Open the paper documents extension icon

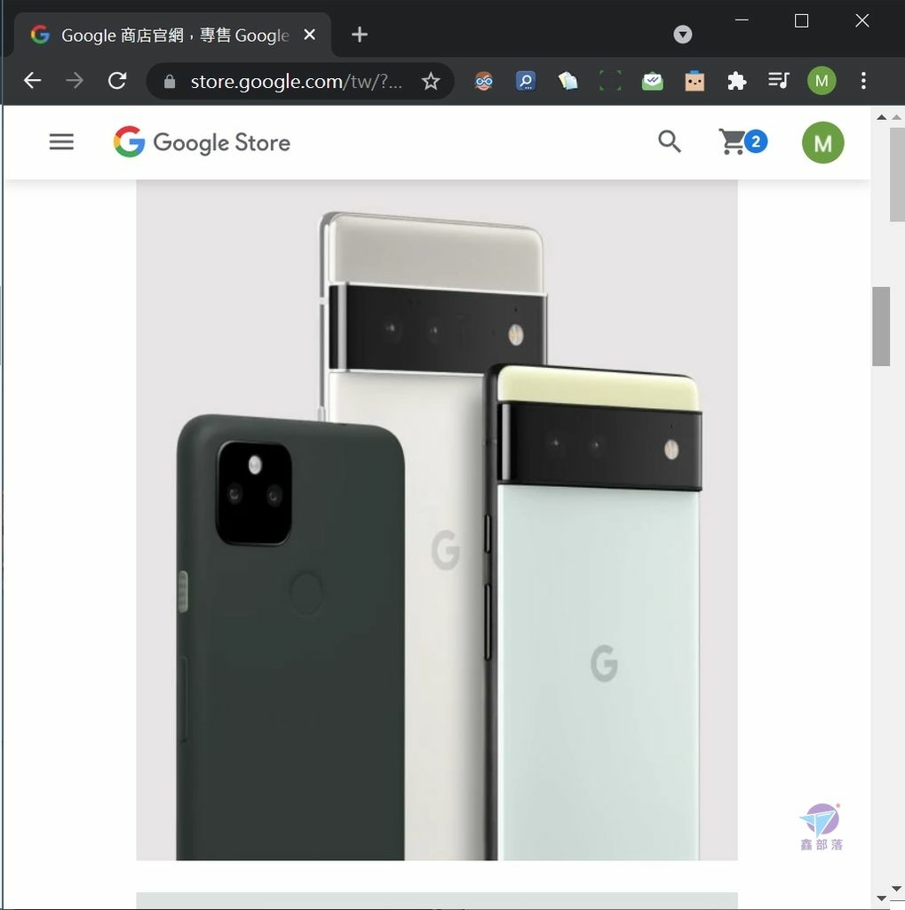pyautogui.click(x=568, y=81)
